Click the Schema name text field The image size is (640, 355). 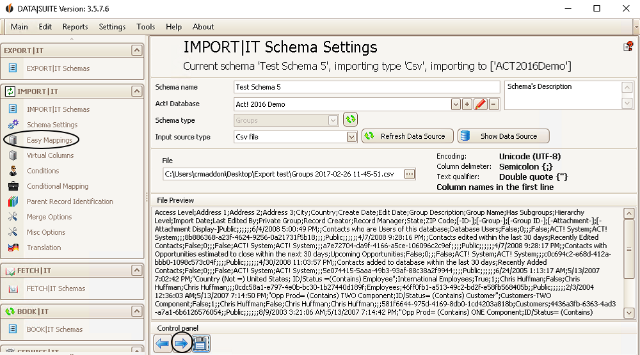pos(367,87)
